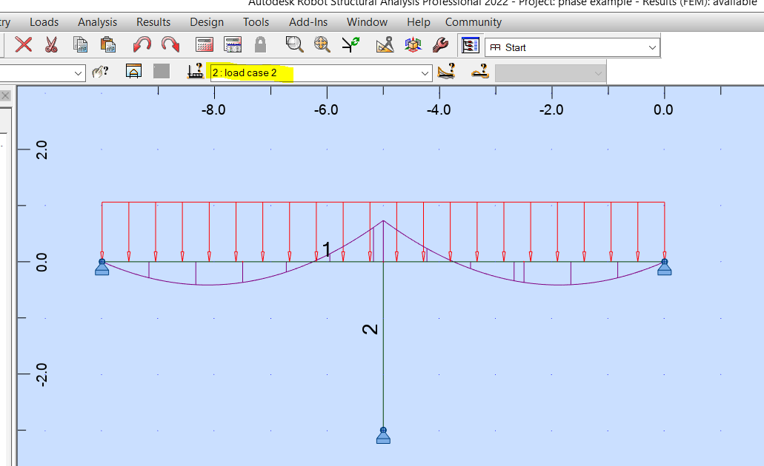Redo the last action

171,44
